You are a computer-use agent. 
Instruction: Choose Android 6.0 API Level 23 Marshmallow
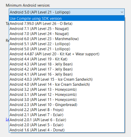pyautogui.click(x=67, y=39)
